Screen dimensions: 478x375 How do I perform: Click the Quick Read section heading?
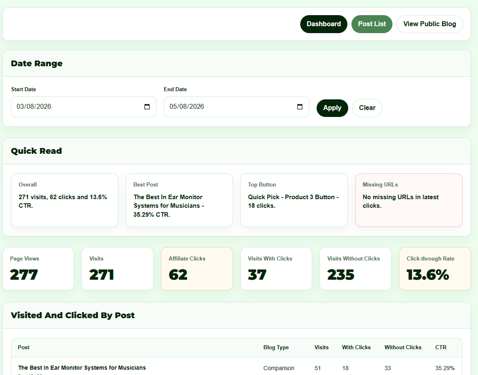36,151
